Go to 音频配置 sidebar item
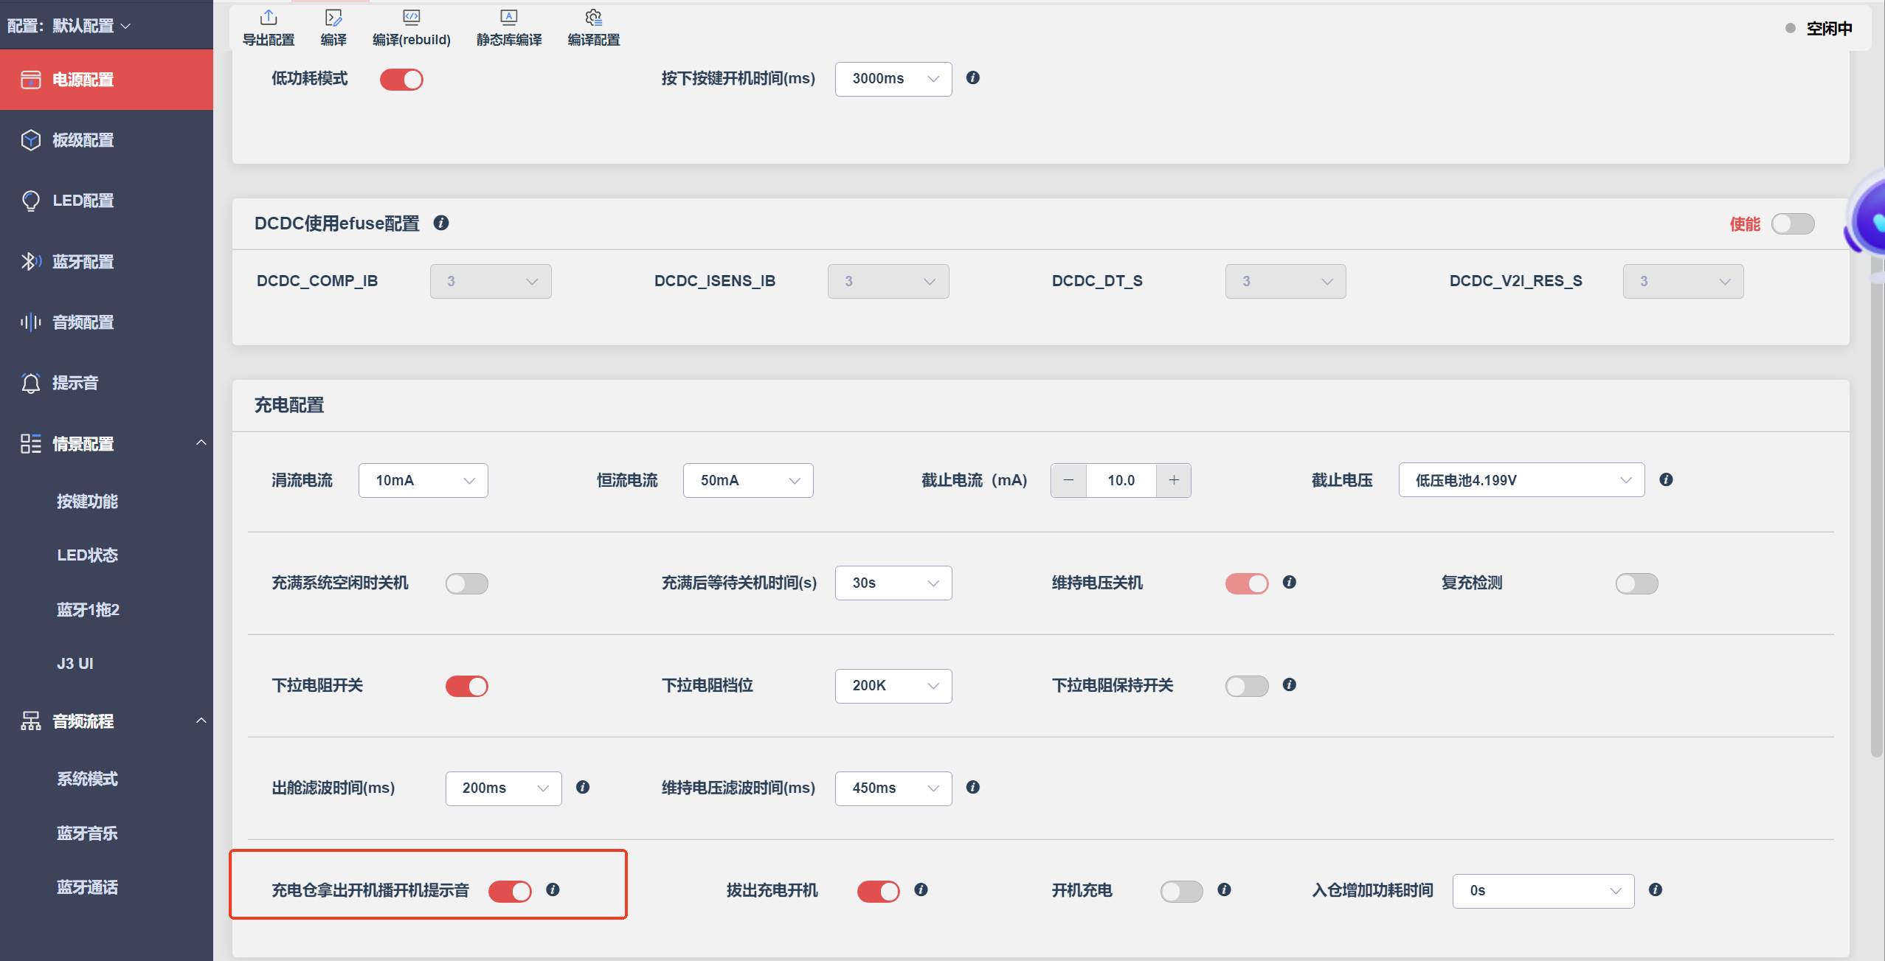This screenshot has height=961, width=1885. 107,322
